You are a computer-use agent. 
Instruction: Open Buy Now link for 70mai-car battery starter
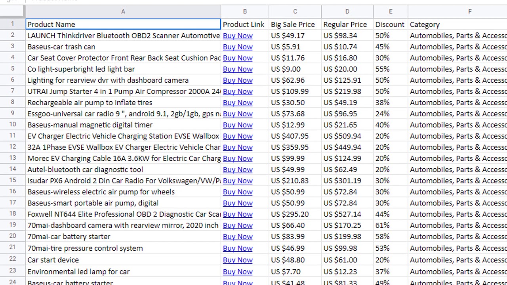238,236
